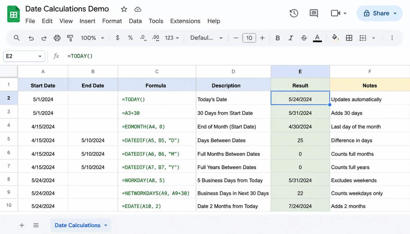
Task: Open the 123 number format dropdown
Action: pyautogui.click(x=172, y=38)
